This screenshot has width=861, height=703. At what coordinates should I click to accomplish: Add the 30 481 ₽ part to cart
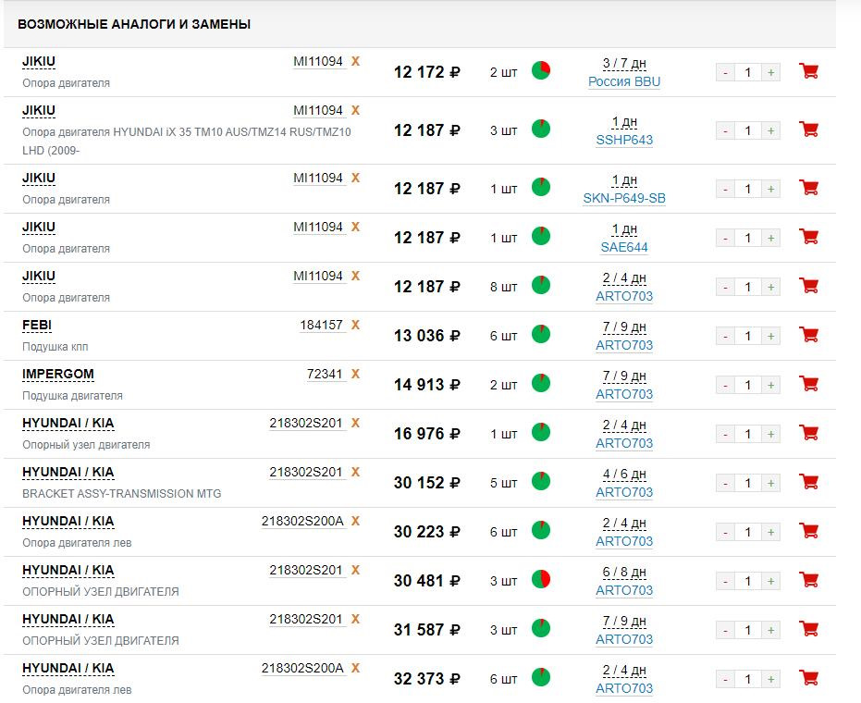(x=809, y=579)
